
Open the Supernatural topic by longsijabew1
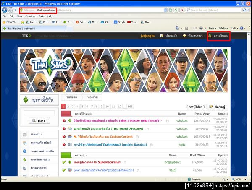pos(97,162)
